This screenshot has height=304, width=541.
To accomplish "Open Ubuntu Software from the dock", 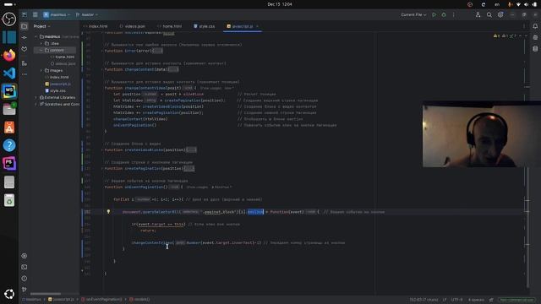I will coord(9,128).
